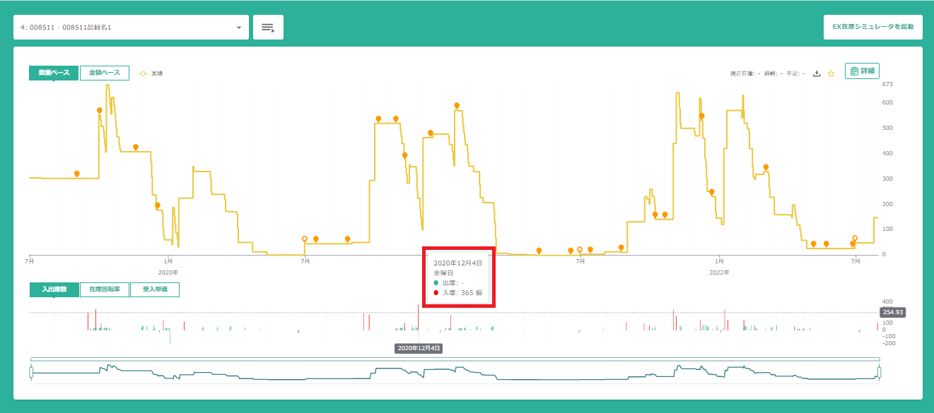
Task: Click the hollow orange marker at first 7月 2020
Action: tap(305, 239)
